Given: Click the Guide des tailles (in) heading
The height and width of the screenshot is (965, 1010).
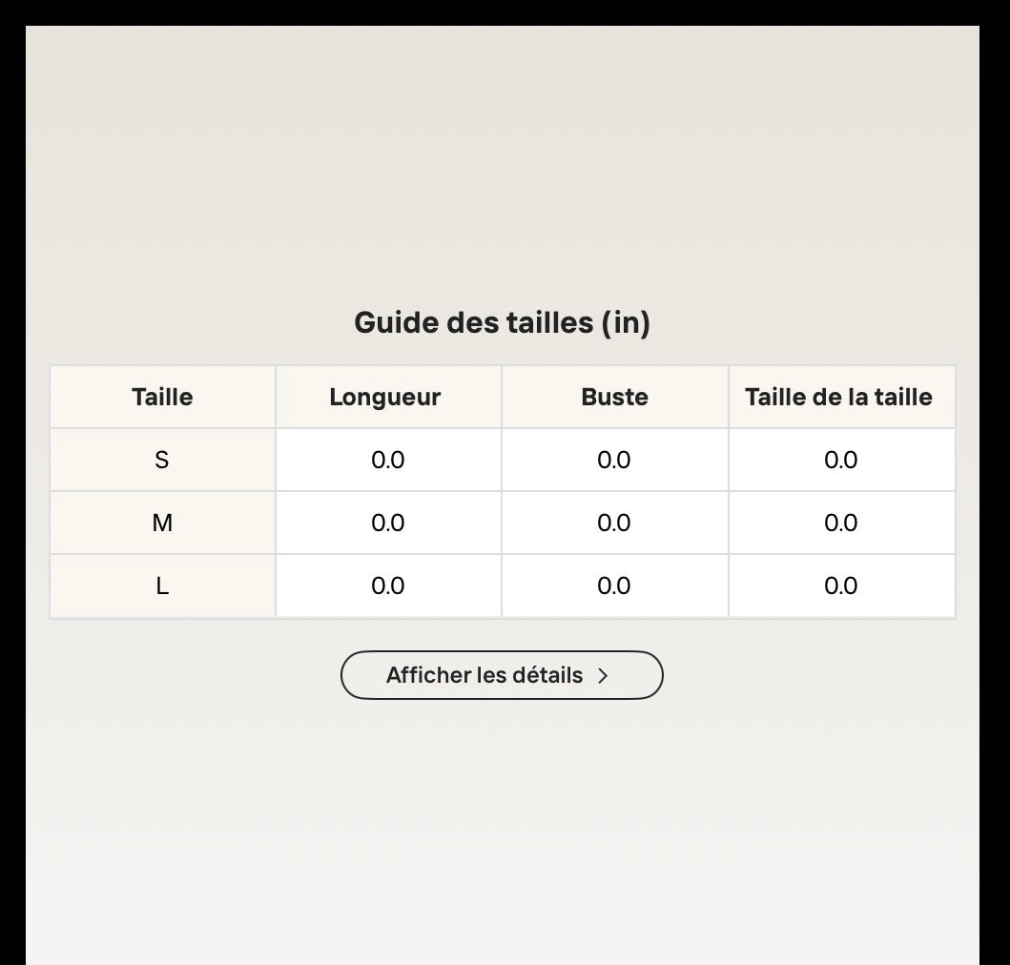Looking at the screenshot, I should tap(502, 322).
